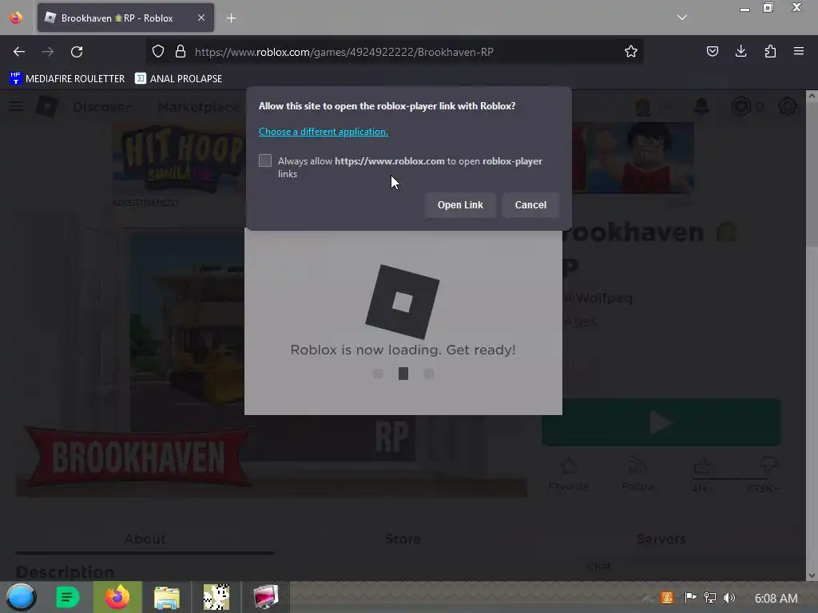The height and width of the screenshot is (613, 818).
Task: Go to Marketplace in Roblox navigation
Action: (x=198, y=107)
